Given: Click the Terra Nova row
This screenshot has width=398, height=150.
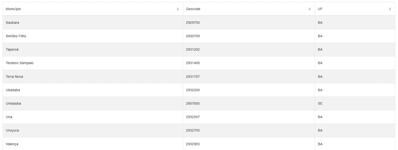Looking at the screenshot, I should pyautogui.click(x=199, y=76).
